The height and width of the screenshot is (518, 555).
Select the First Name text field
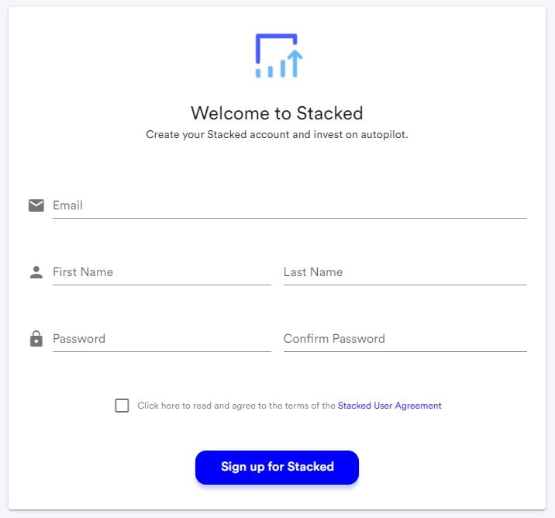tap(162, 272)
